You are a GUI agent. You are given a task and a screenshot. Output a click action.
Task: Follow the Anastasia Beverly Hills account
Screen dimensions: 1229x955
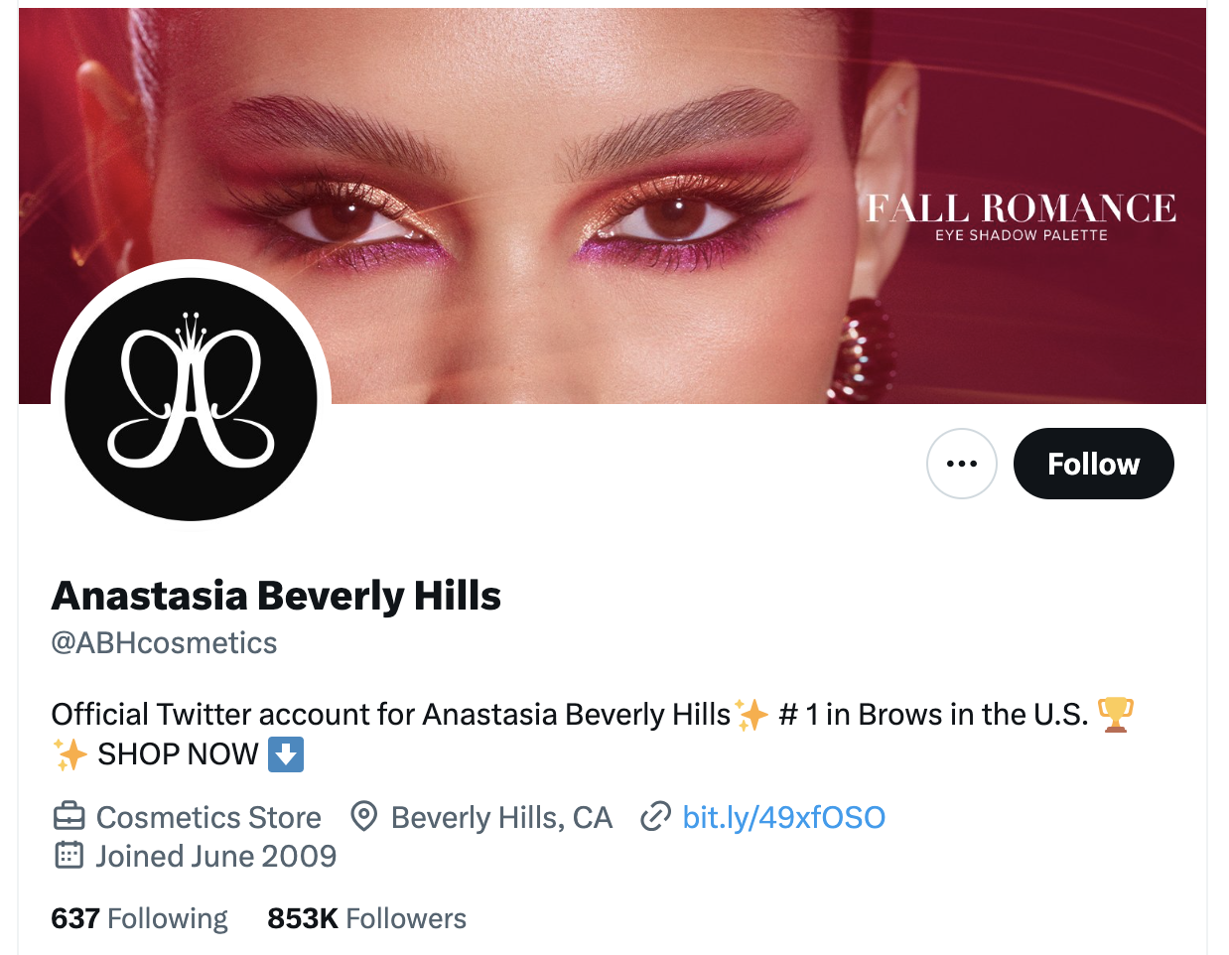pyautogui.click(x=1093, y=464)
